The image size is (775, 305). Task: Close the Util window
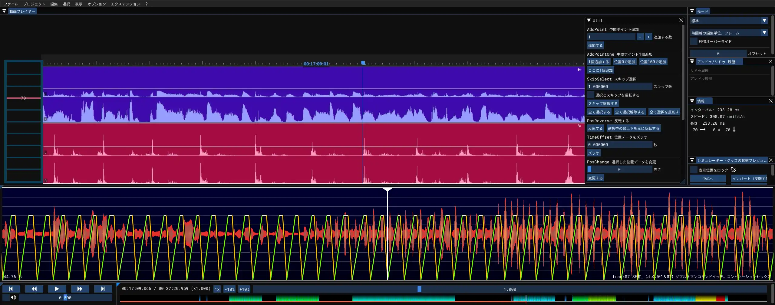[681, 20]
